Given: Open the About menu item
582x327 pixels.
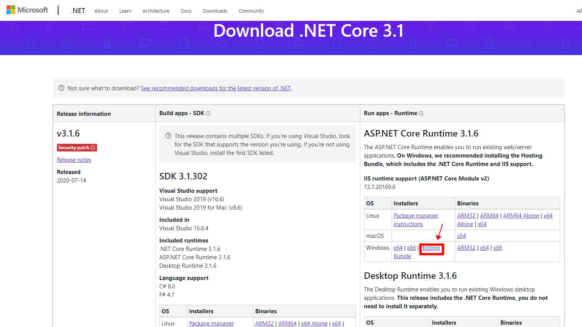Looking at the screenshot, I should (101, 11).
